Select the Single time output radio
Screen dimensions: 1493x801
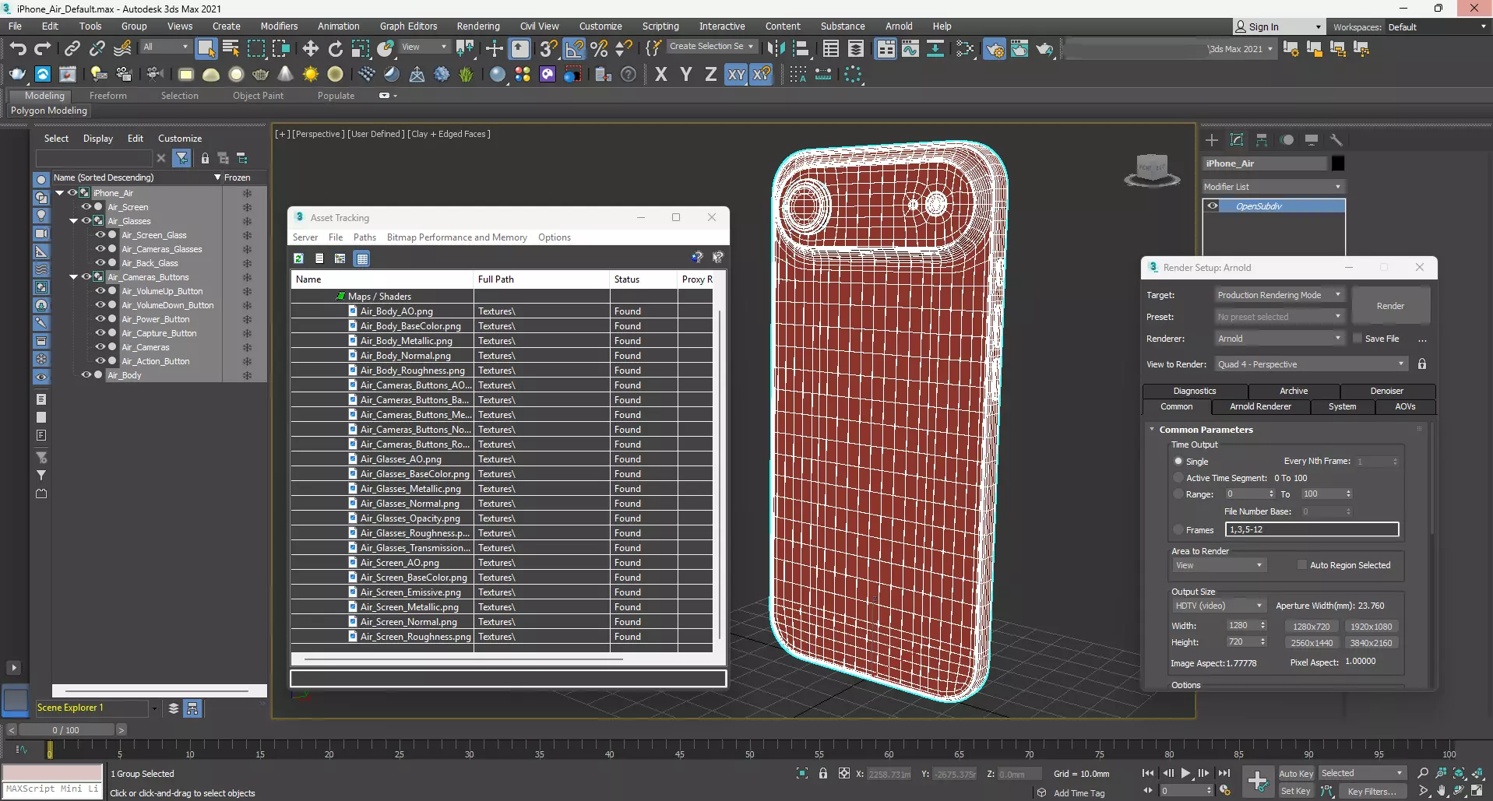[x=1178, y=462]
